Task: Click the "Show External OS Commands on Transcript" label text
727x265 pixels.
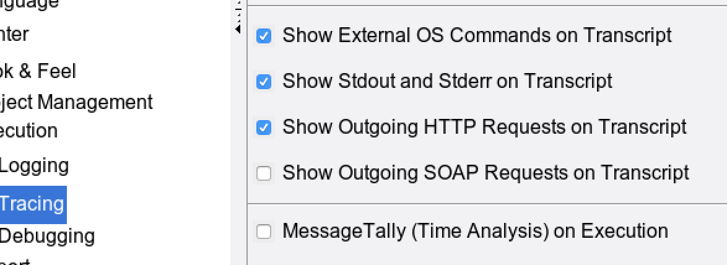Action: pos(477,35)
